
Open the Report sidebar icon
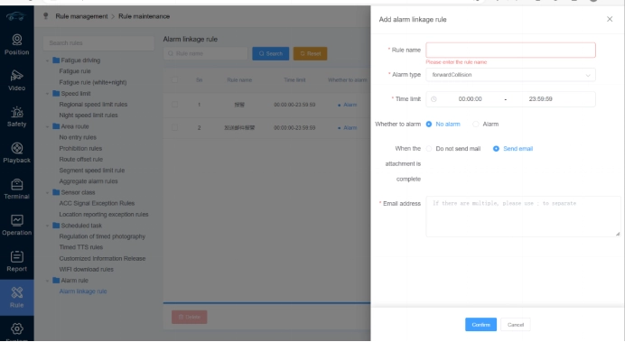(16, 256)
